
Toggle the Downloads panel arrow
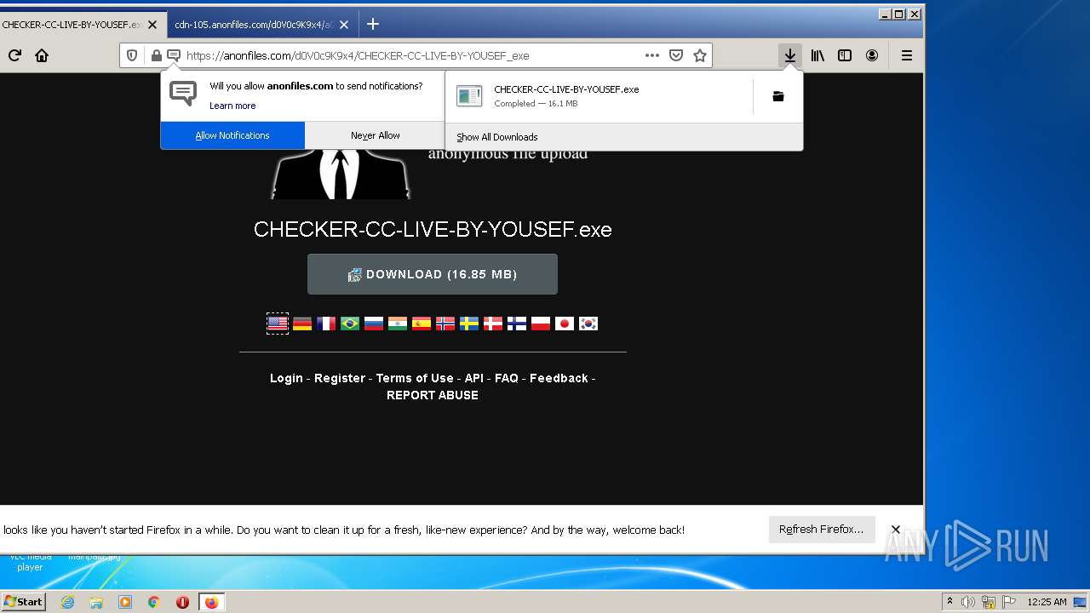tap(790, 55)
